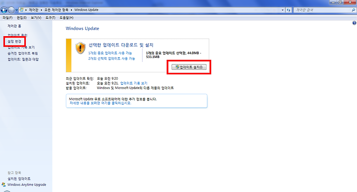The height and width of the screenshot is (192, 357).
Task: Click the breadcrumb arrow after 제어판
Action: coord(42,10)
